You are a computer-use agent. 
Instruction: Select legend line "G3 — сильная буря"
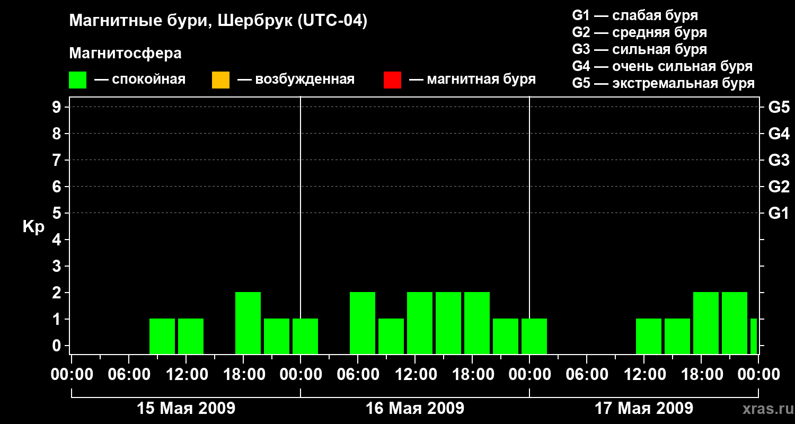639,49
